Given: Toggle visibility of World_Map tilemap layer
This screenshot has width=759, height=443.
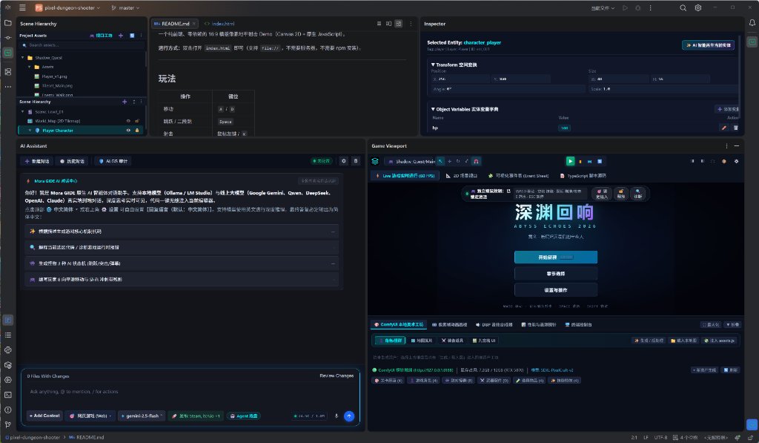Looking at the screenshot, I should click(128, 121).
